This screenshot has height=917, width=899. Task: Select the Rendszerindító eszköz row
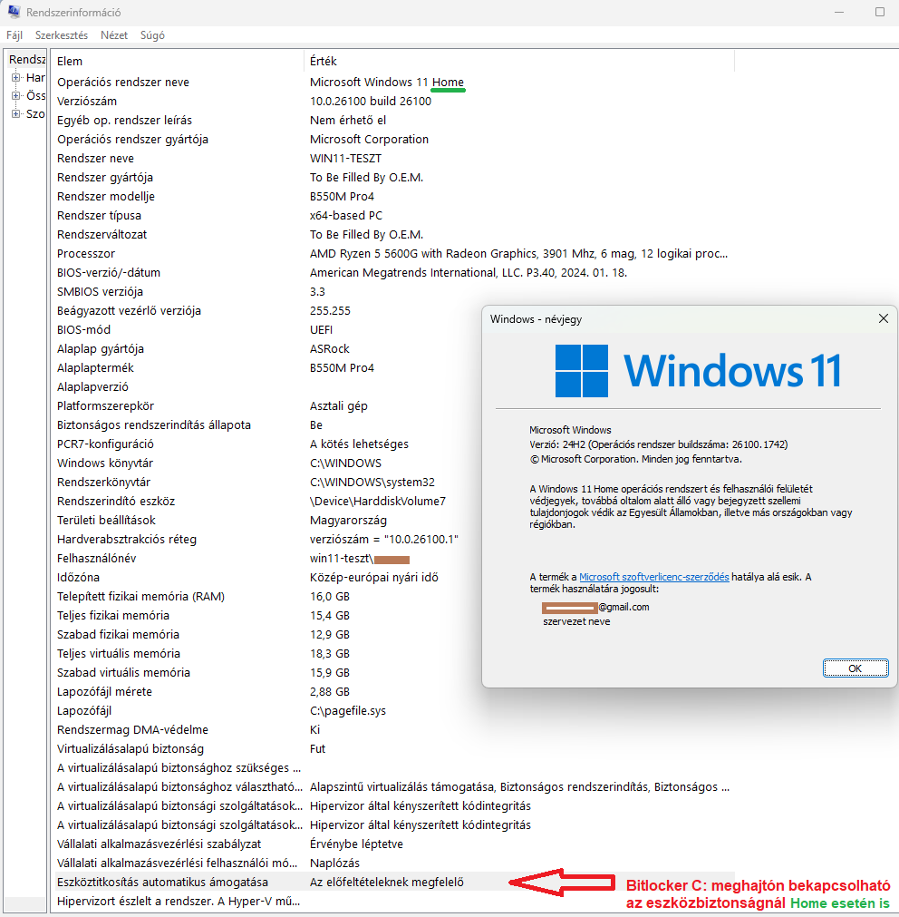coord(269,502)
